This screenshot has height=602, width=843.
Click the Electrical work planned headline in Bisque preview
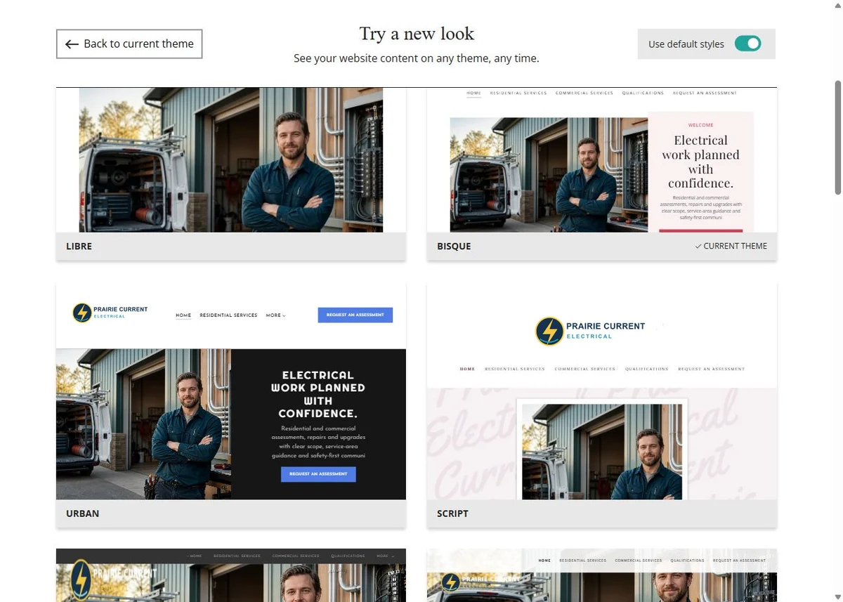pyautogui.click(x=700, y=162)
